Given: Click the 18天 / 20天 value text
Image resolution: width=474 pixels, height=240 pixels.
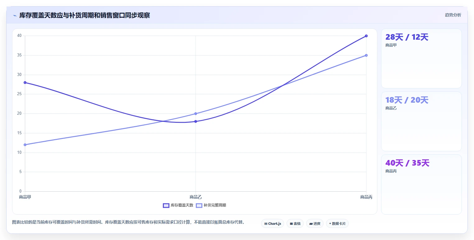Looking at the screenshot, I should (x=407, y=100).
